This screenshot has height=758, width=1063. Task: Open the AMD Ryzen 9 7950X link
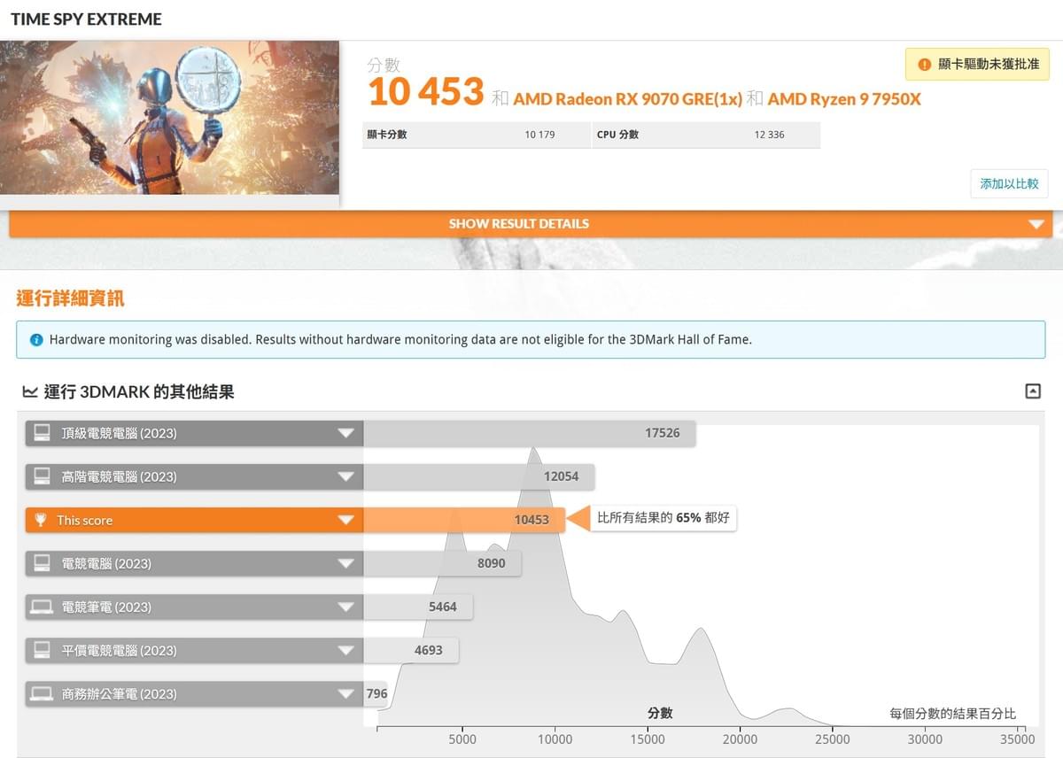click(x=844, y=99)
